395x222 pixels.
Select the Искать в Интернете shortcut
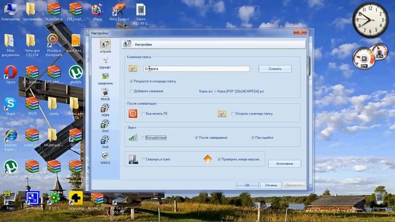(x=54, y=45)
